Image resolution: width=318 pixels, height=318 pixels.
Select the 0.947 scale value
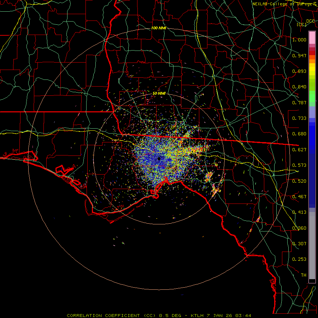(x=299, y=55)
